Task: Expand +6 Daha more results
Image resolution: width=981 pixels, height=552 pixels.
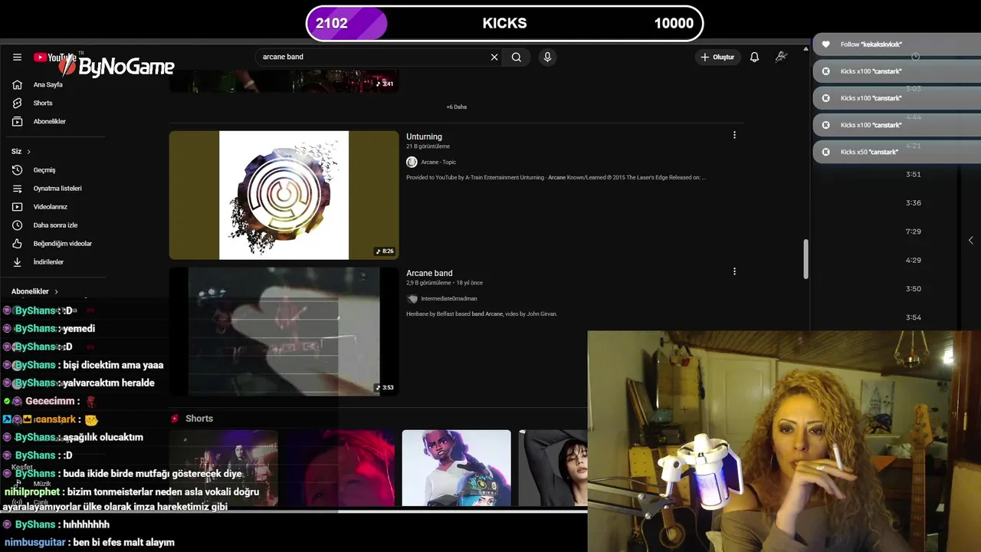Action: 456,107
